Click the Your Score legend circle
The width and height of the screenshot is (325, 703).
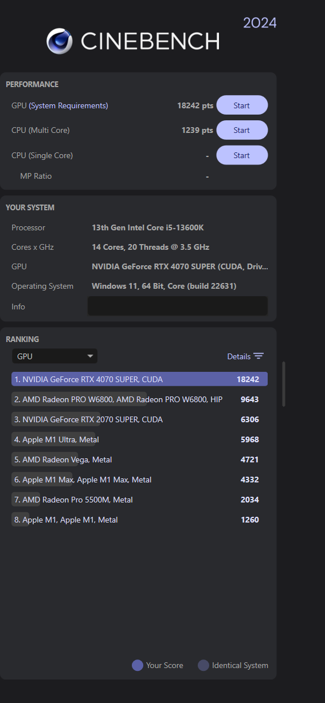click(x=138, y=665)
